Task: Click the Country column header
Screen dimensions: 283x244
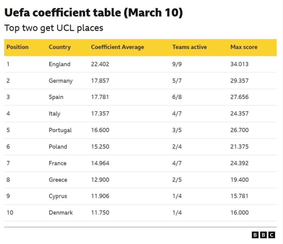Action: pyautogui.click(x=60, y=47)
